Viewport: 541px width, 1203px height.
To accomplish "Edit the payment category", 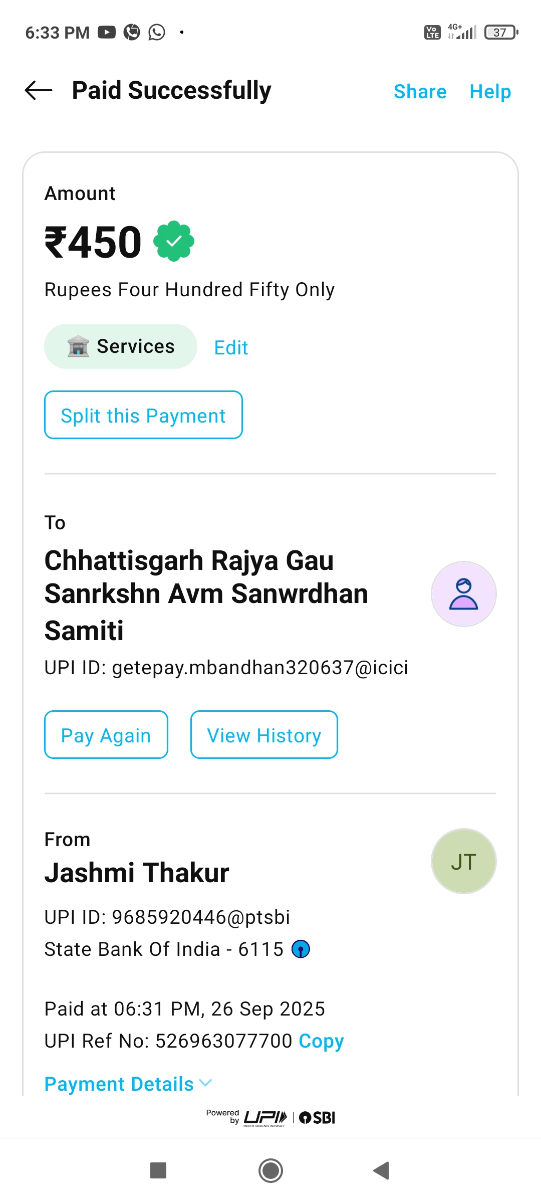I will (x=231, y=347).
